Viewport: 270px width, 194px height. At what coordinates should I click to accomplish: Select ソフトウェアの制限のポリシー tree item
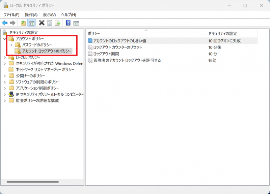click(x=37, y=82)
